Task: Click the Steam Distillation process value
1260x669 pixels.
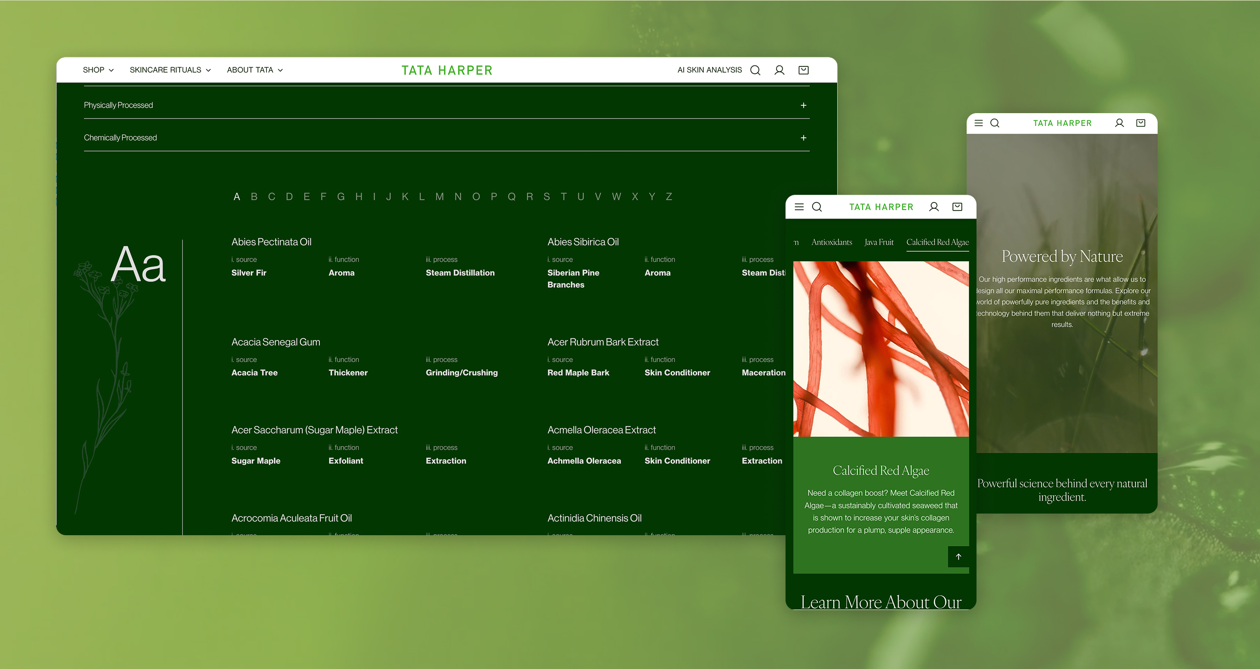Action: (460, 273)
